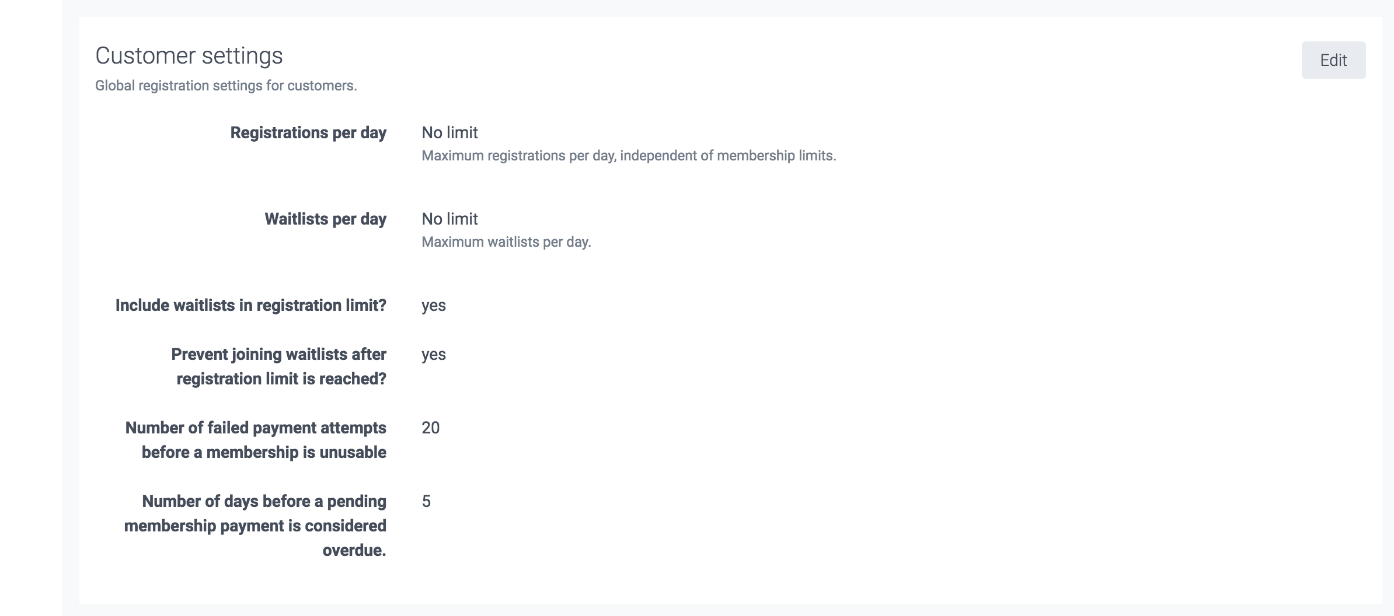Click Number of failed payment attempts label
Image resolution: width=1394 pixels, height=616 pixels.
tap(255, 428)
